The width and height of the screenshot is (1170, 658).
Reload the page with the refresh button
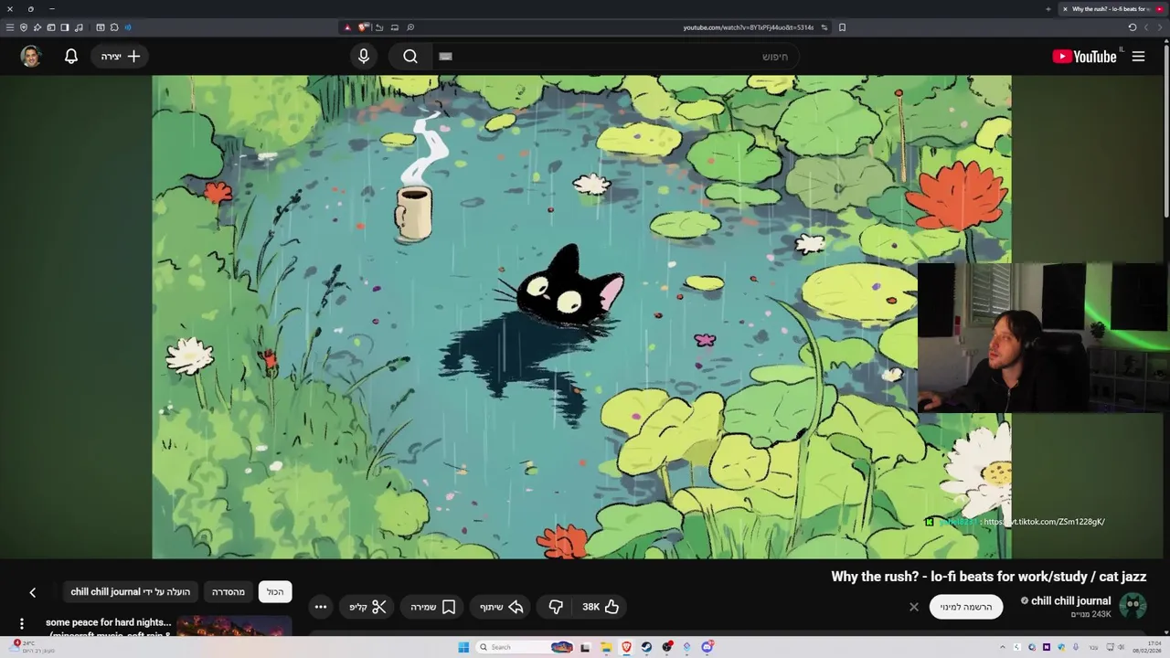tap(1132, 27)
